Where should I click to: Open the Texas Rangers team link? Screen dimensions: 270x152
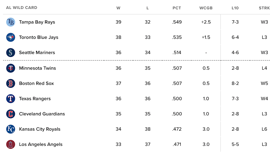click(x=35, y=99)
